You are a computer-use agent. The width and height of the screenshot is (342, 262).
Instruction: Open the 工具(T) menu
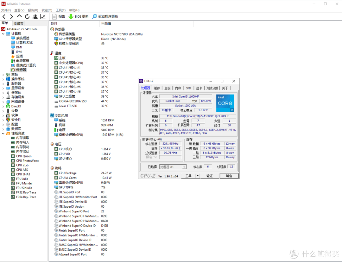coord(60,10)
